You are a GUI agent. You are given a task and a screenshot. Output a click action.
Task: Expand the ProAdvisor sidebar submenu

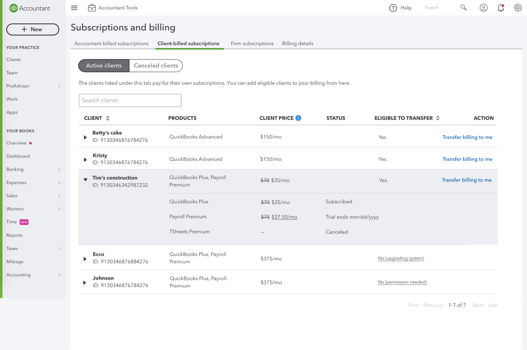pyautogui.click(x=59, y=86)
